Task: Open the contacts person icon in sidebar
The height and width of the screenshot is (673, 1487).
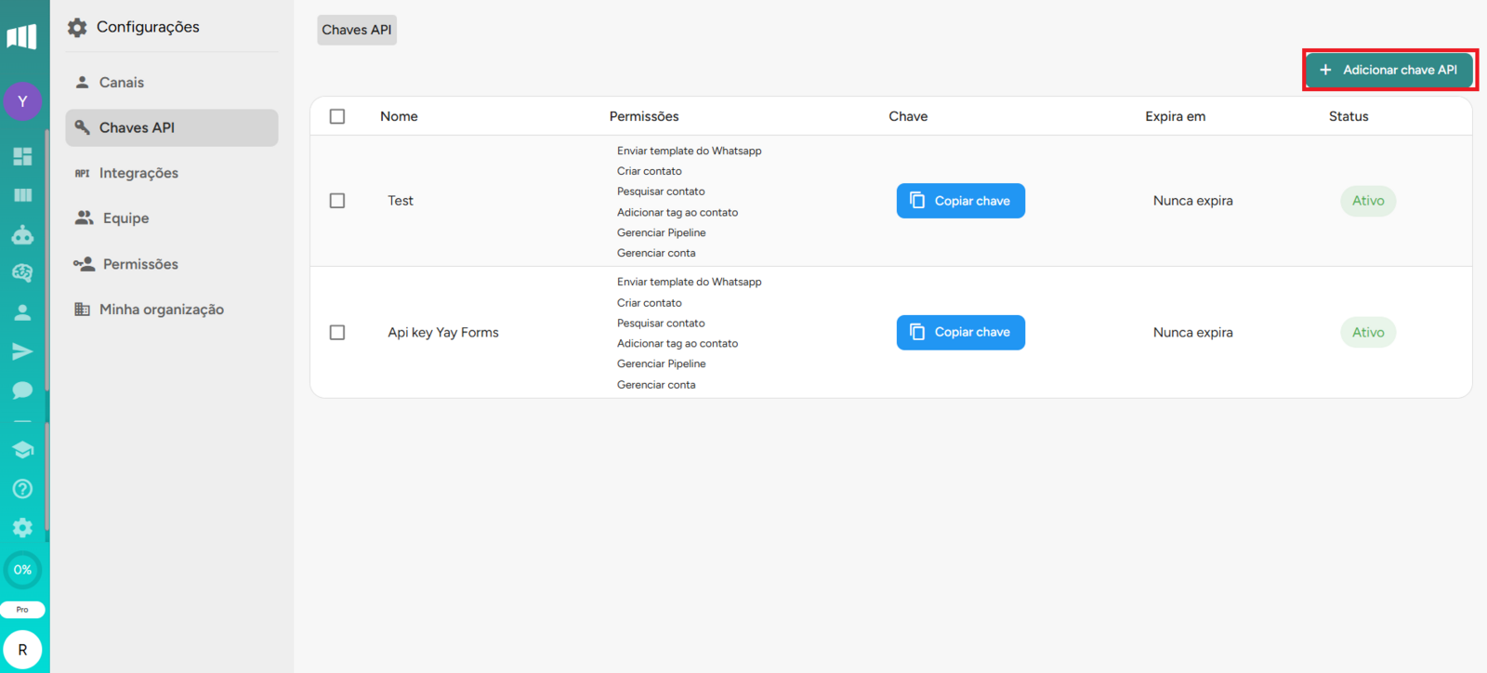Action: [x=22, y=312]
